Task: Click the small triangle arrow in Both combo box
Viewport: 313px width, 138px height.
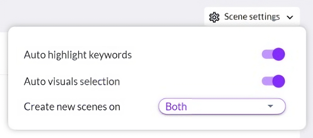Action: pyautogui.click(x=270, y=106)
